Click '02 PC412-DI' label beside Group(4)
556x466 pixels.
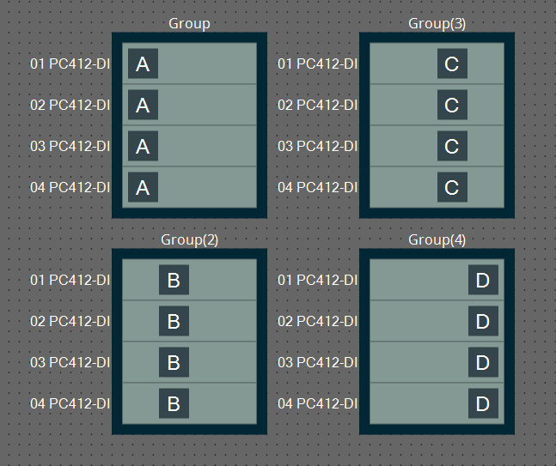tap(317, 321)
